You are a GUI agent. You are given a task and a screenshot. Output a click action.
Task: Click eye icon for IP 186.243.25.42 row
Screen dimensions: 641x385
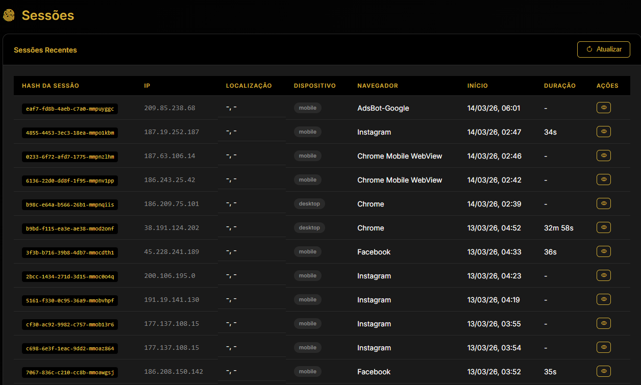tap(603, 179)
